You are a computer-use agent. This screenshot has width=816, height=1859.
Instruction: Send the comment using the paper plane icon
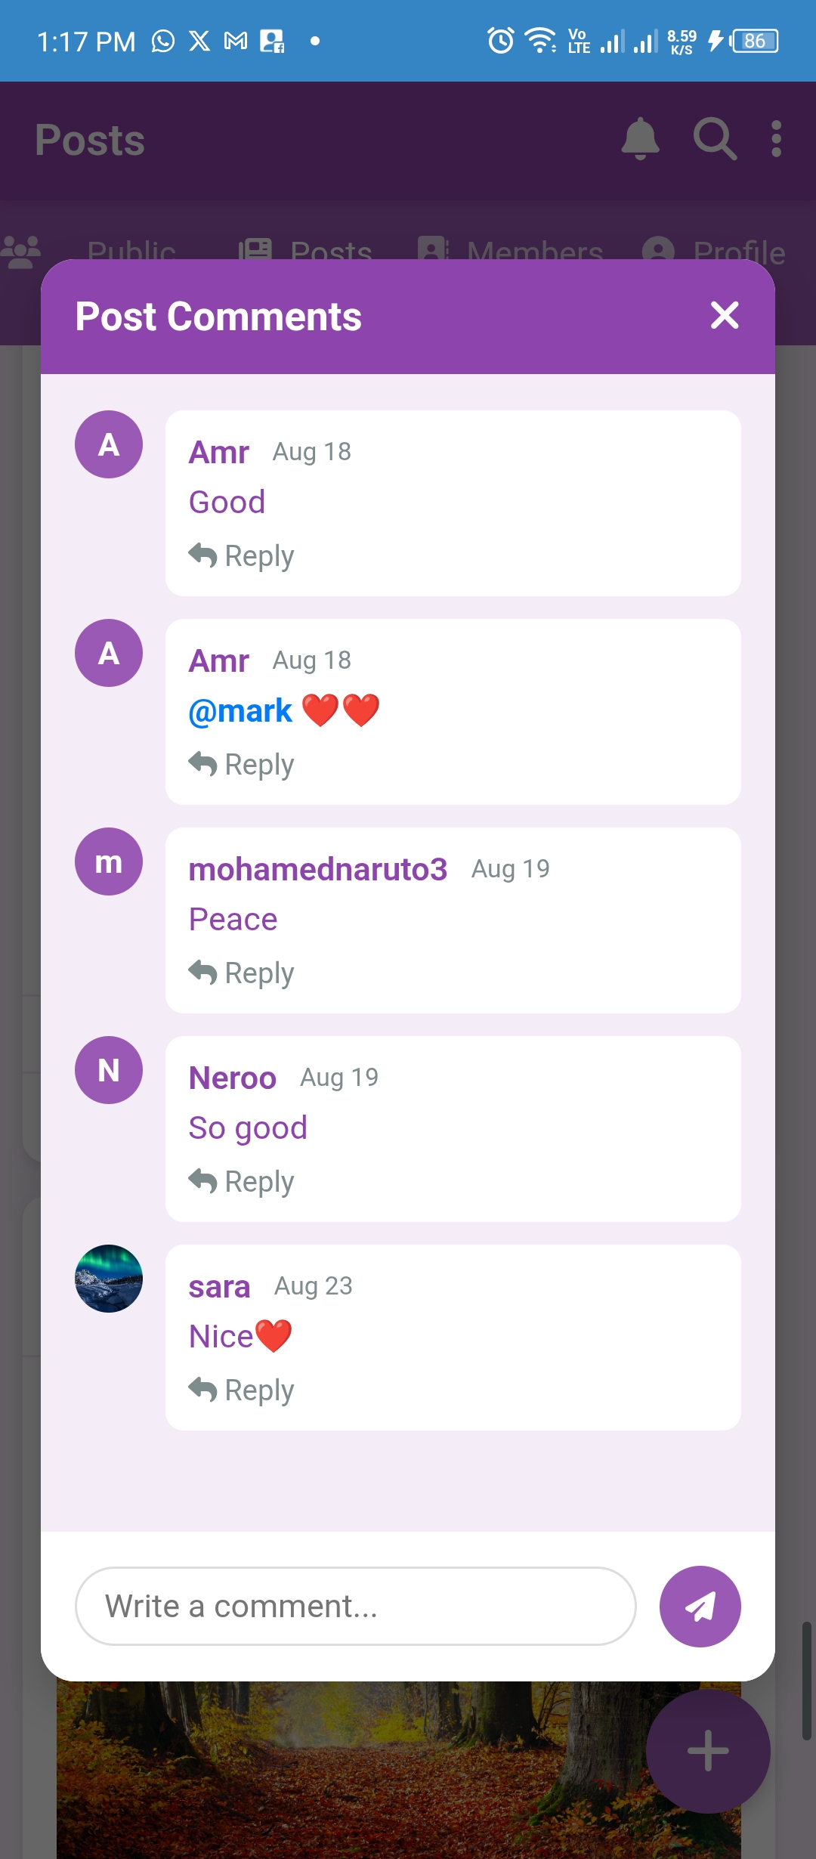pyautogui.click(x=699, y=1607)
